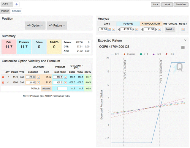
Task: Hide the +14 days legend series
Action: point(144,54)
